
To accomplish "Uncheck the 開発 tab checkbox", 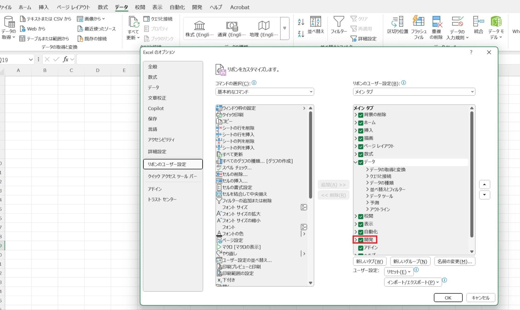I will pos(361,240).
